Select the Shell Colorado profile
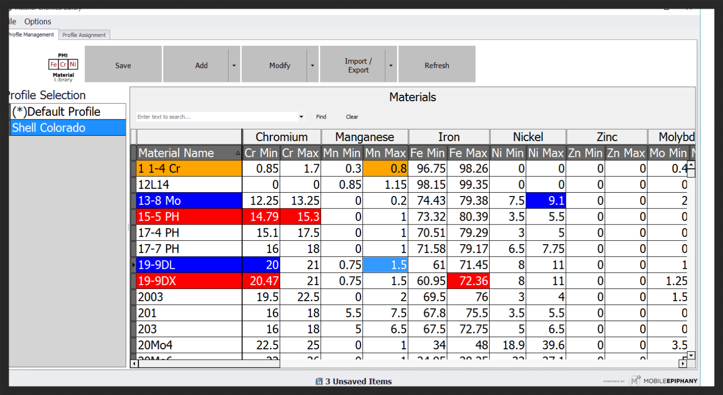Screen dimensions: 723x395 (67, 128)
